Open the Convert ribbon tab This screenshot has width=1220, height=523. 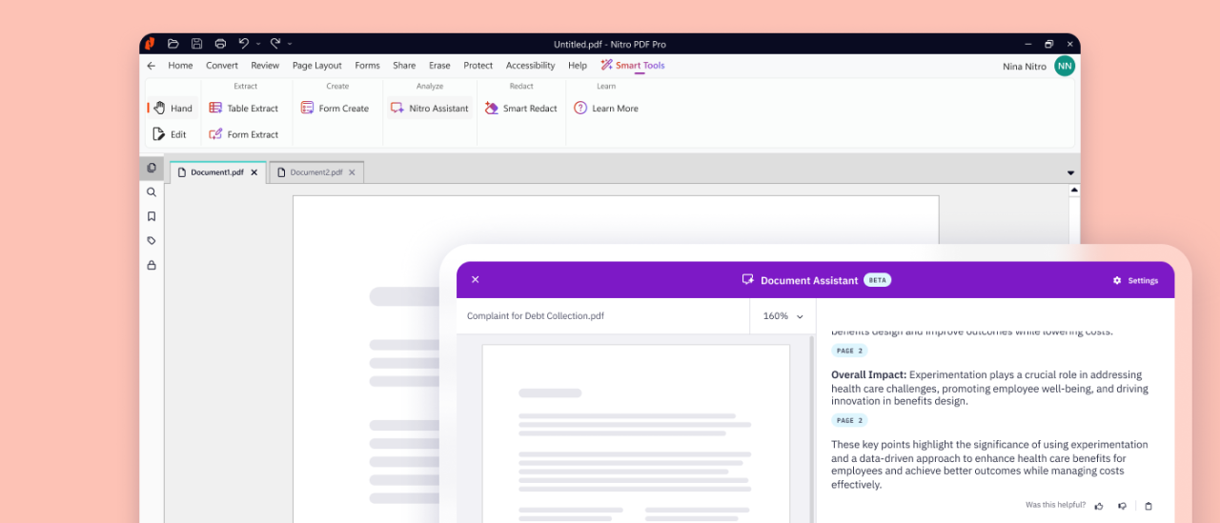(x=222, y=66)
